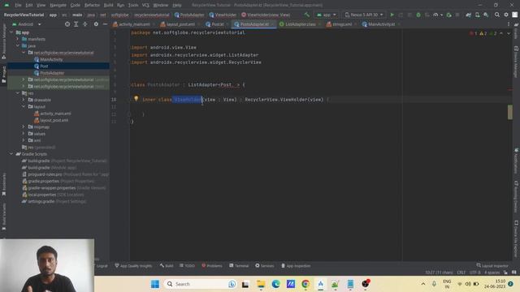Viewport: 520px width, 292px height.
Task: Expand the manifests folder
Action: point(18,39)
